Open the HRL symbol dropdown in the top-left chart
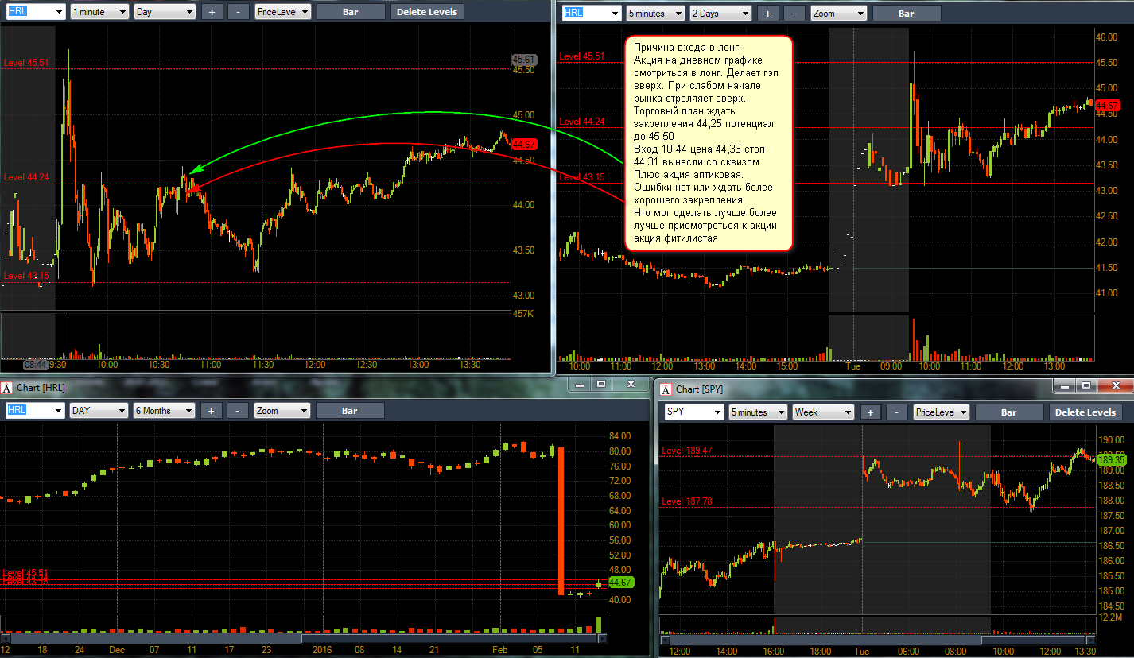This screenshot has width=1134, height=658. (x=35, y=12)
